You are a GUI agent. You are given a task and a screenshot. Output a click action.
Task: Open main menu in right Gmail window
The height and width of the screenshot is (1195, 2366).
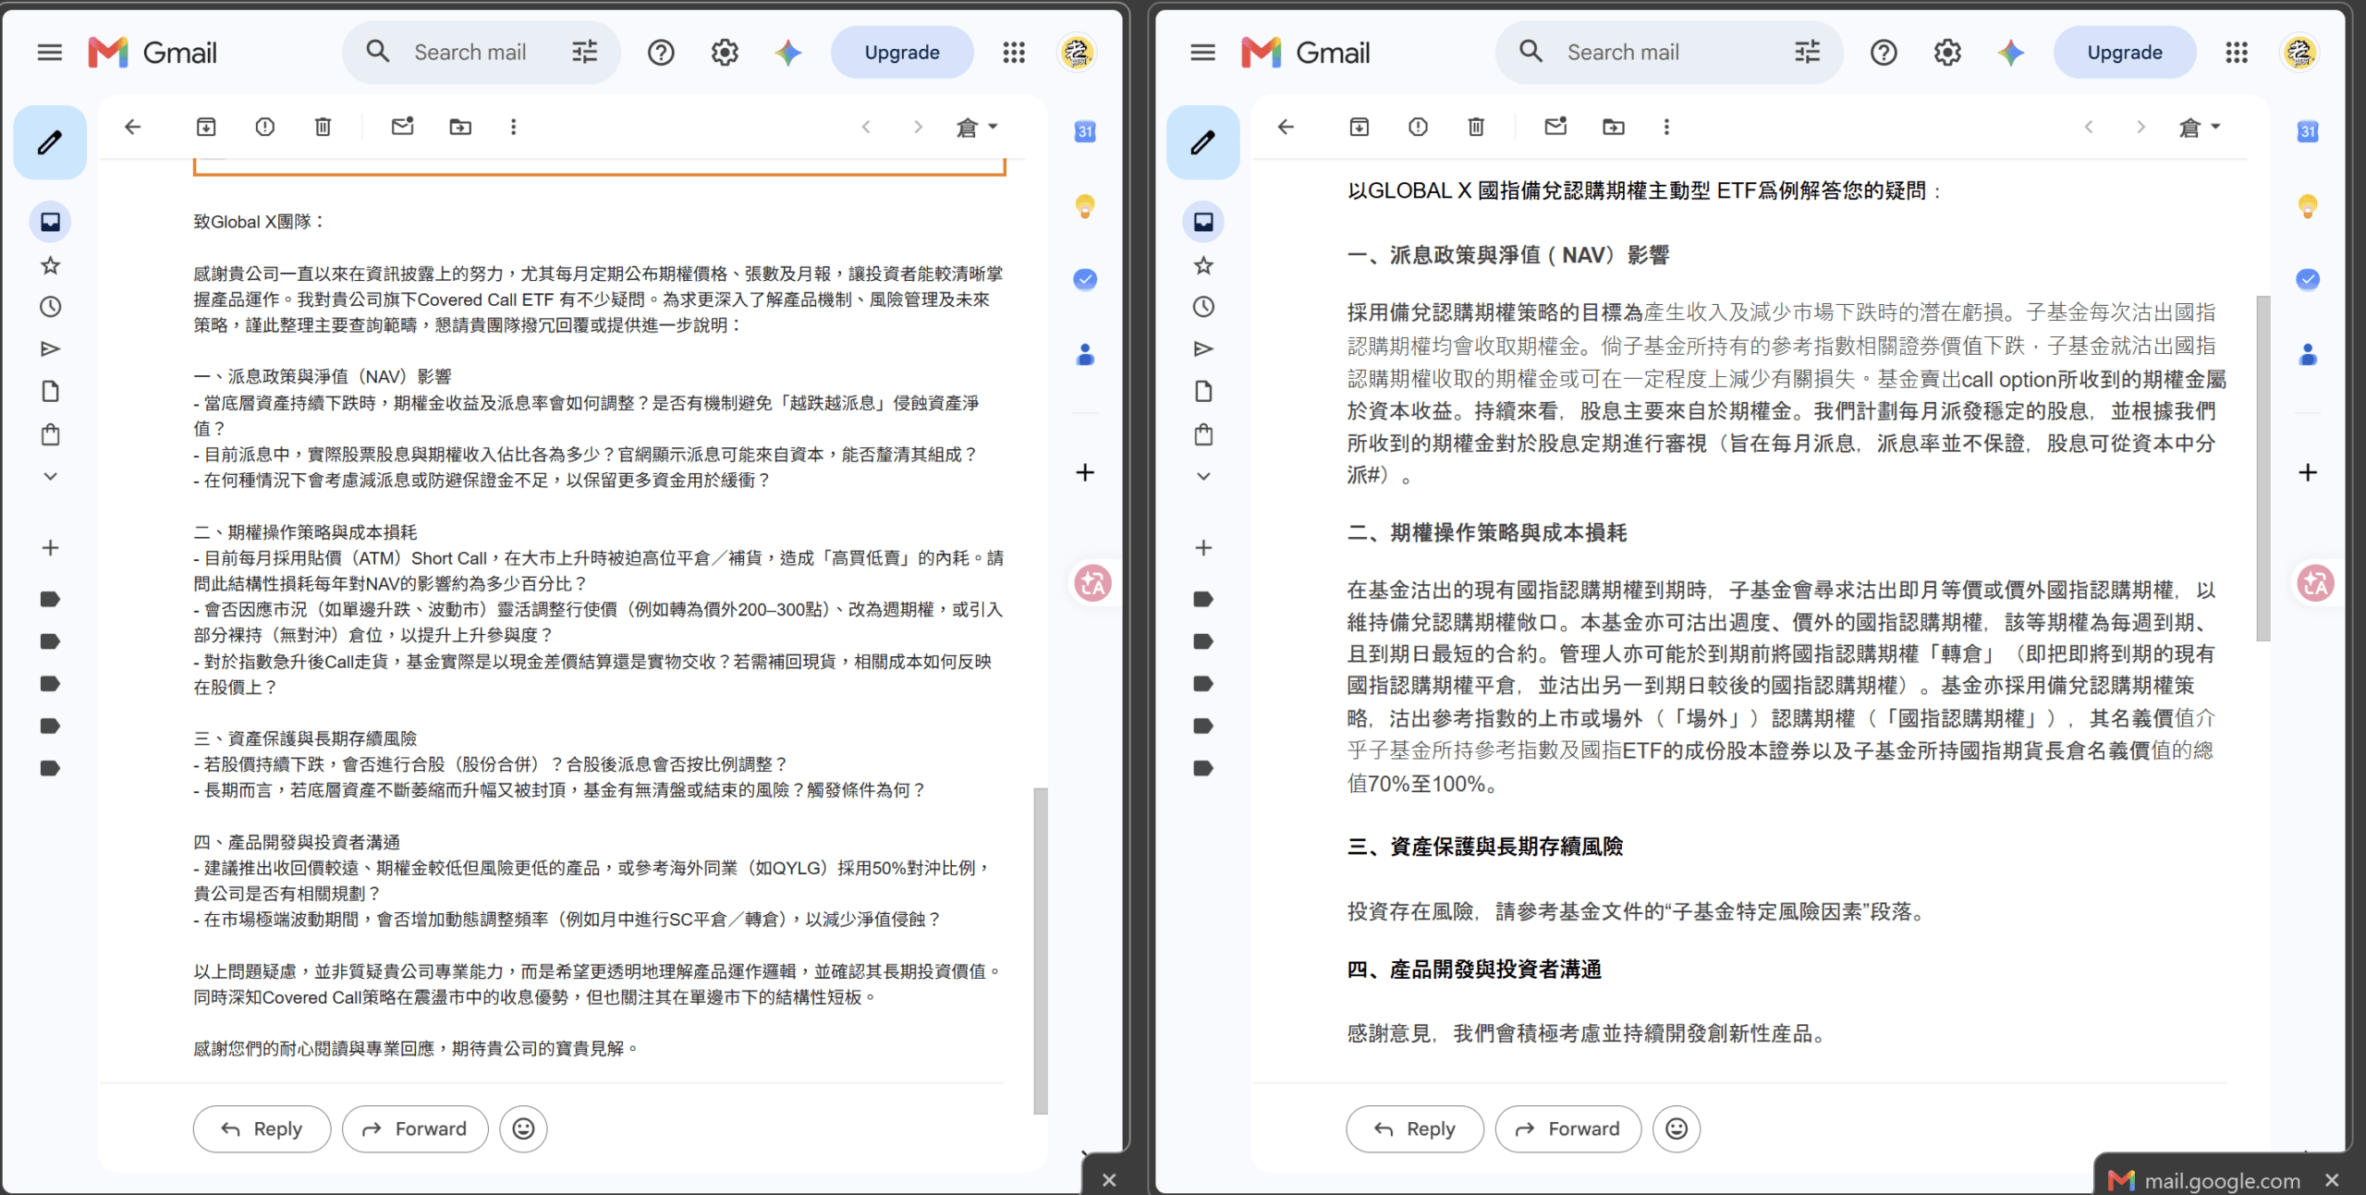[x=1202, y=53]
